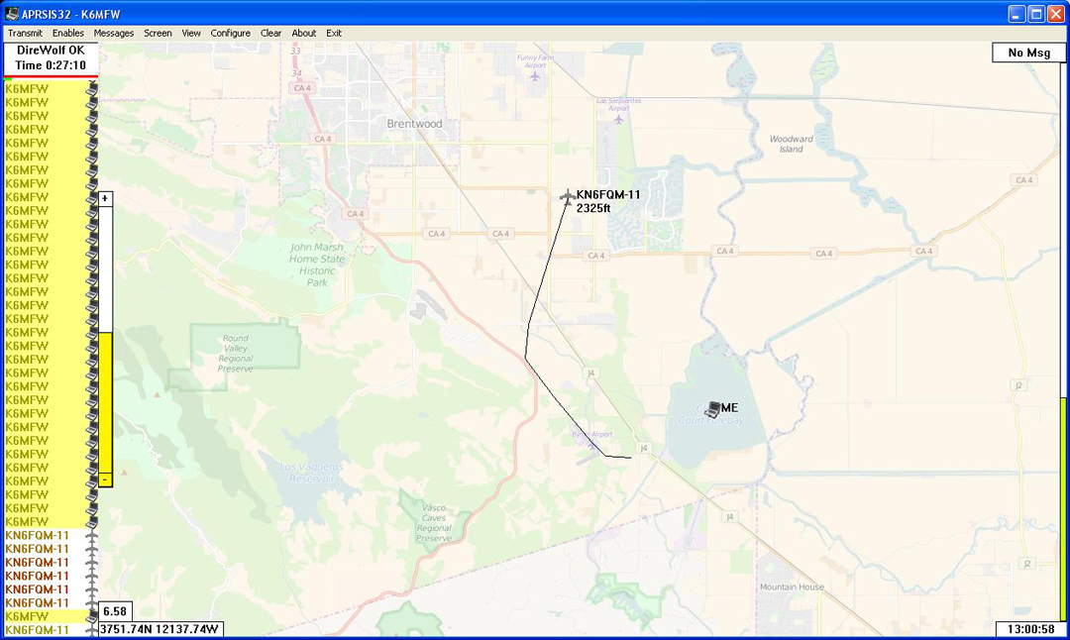Click laptop icon beside topmost K6MFW entry
The image size is (1070, 640).
[92, 89]
